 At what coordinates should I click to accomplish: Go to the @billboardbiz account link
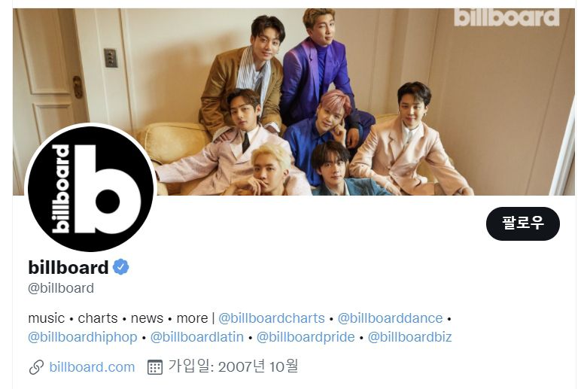(x=409, y=337)
